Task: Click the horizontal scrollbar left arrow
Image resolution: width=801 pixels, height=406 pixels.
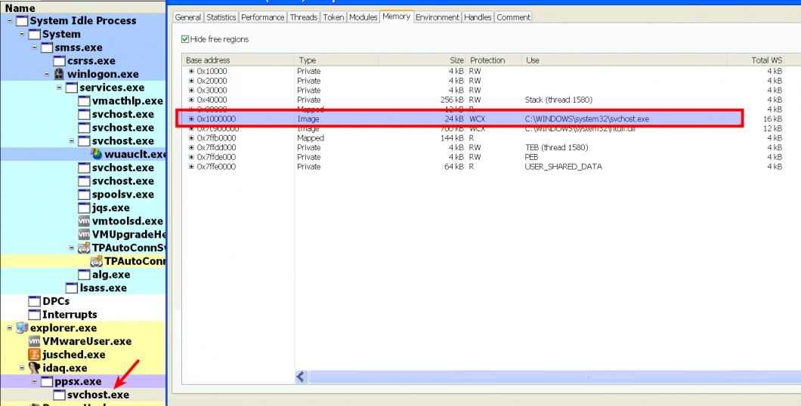Action: pyautogui.click(x=301, y=377)
